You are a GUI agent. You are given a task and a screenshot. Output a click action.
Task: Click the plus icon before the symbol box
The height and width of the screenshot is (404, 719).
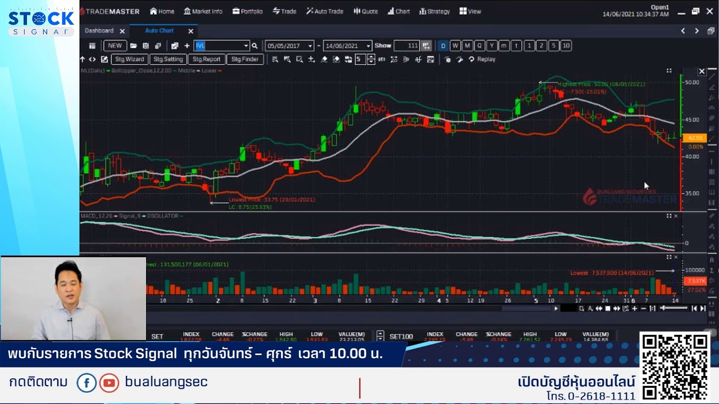click(x=186, y=46)
